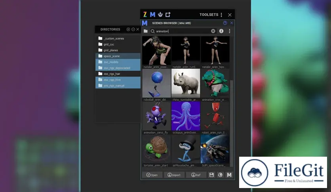Image resolution: width=331 pixels, height=192 pixels.
Task: Click the TOOLSETS label
Action: pyautogui.click(x=209, y=15)
